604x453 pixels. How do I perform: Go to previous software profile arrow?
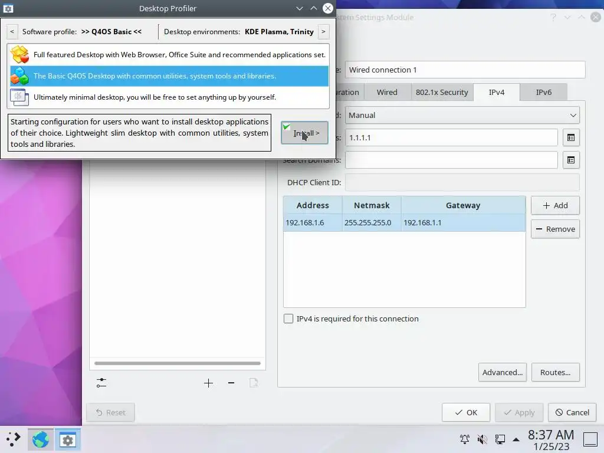click(x=12, y=32)
